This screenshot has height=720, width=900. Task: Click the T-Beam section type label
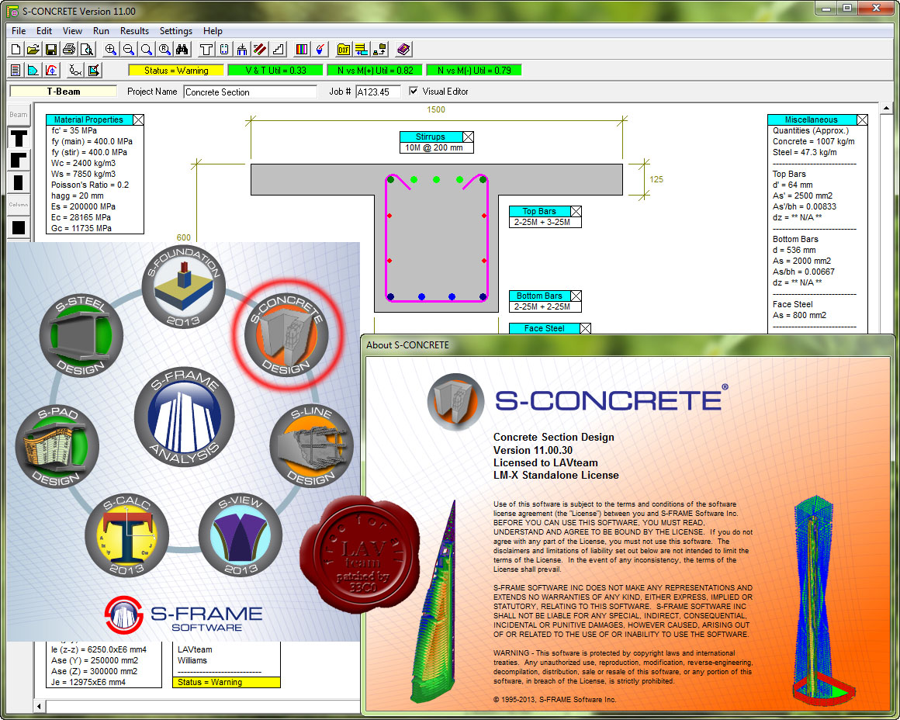[63, 92]
